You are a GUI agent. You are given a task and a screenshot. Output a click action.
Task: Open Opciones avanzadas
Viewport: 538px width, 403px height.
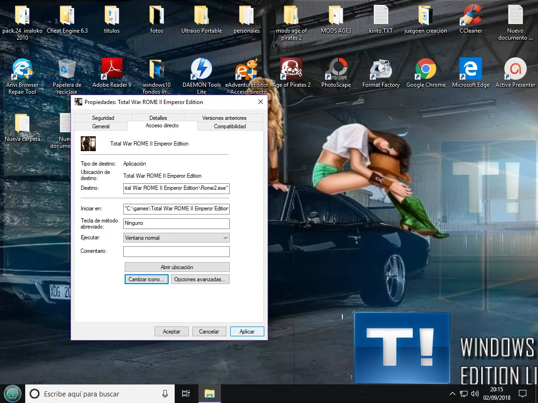[x=200, y=279]
